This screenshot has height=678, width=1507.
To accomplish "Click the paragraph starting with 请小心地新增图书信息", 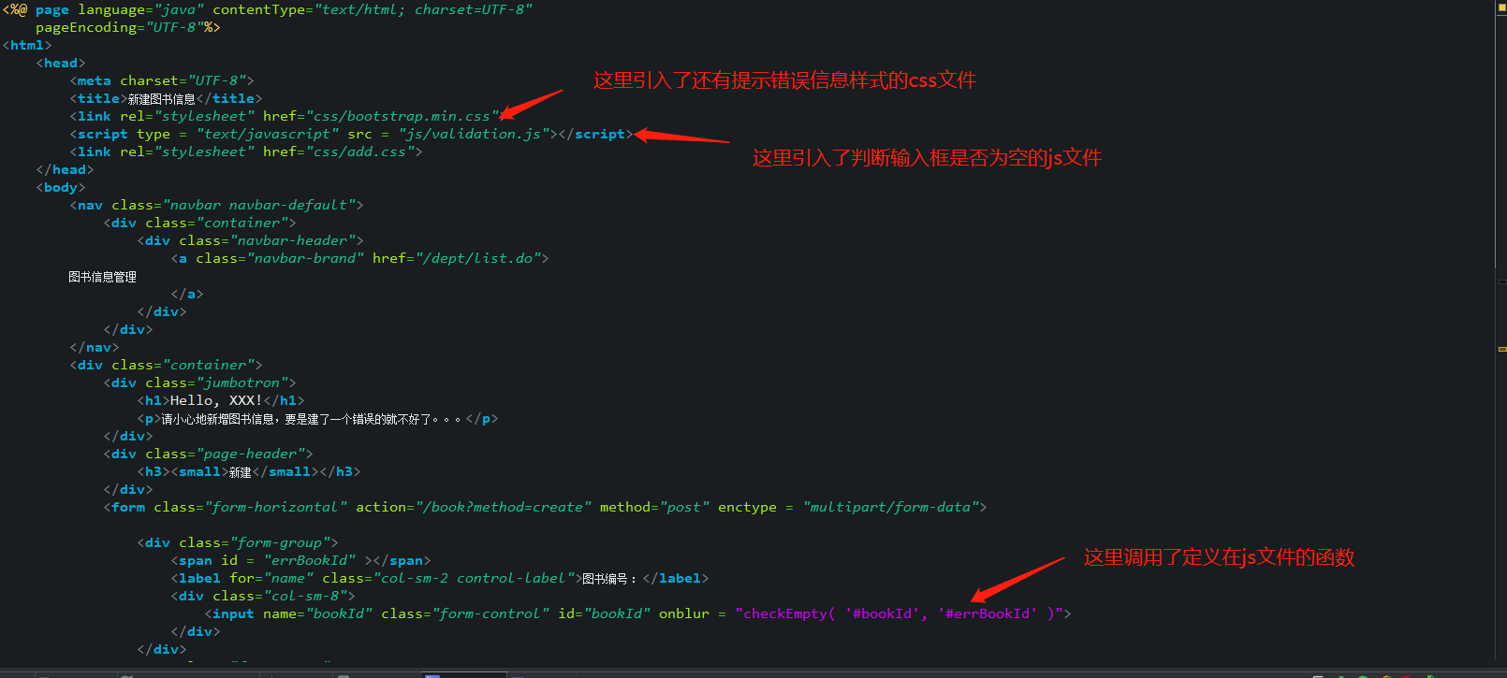I will [x=312, y=419].
